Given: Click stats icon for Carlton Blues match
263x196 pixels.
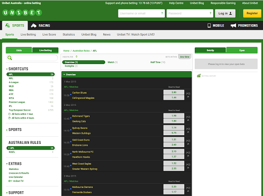Looking at the screenshot, I should [x=188, y=97].
